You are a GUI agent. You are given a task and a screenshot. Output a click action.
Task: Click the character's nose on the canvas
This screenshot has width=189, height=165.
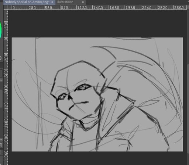pyautogui.click(x=70, y=97)
